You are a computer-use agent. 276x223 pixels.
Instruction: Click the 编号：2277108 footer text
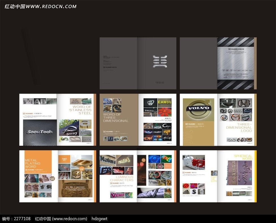point(16,219)
